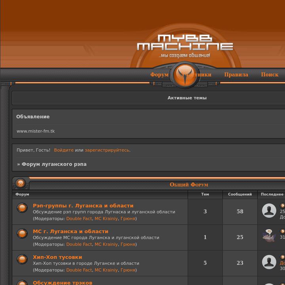The width and height of the screenshot is (285, 285).
Task: Click the www.mister-fm.tk announcement text
Action: pyautogui.click(x=36, y=131)
